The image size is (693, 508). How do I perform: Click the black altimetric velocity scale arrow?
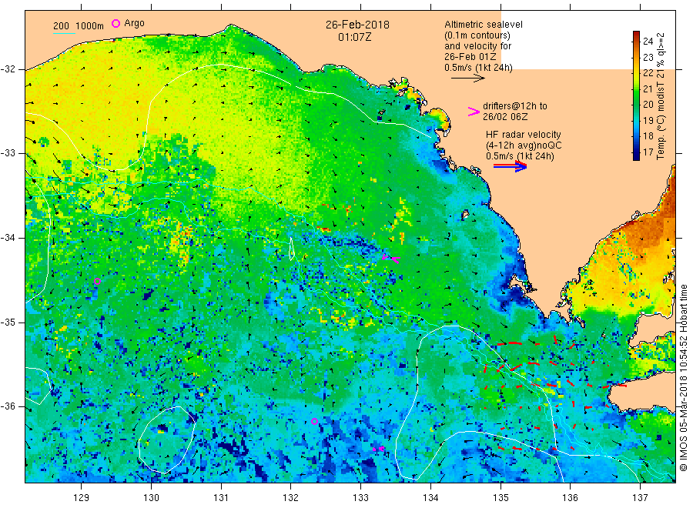(x=467, y=79)
